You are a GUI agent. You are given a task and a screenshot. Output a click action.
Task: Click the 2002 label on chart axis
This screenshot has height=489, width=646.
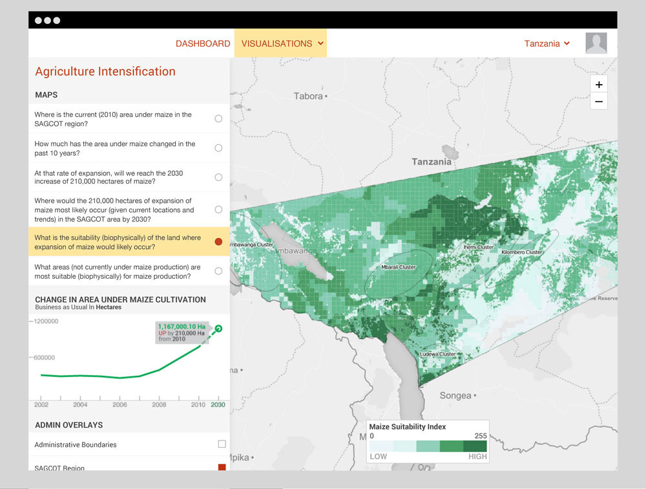click(x=41, y=404)
